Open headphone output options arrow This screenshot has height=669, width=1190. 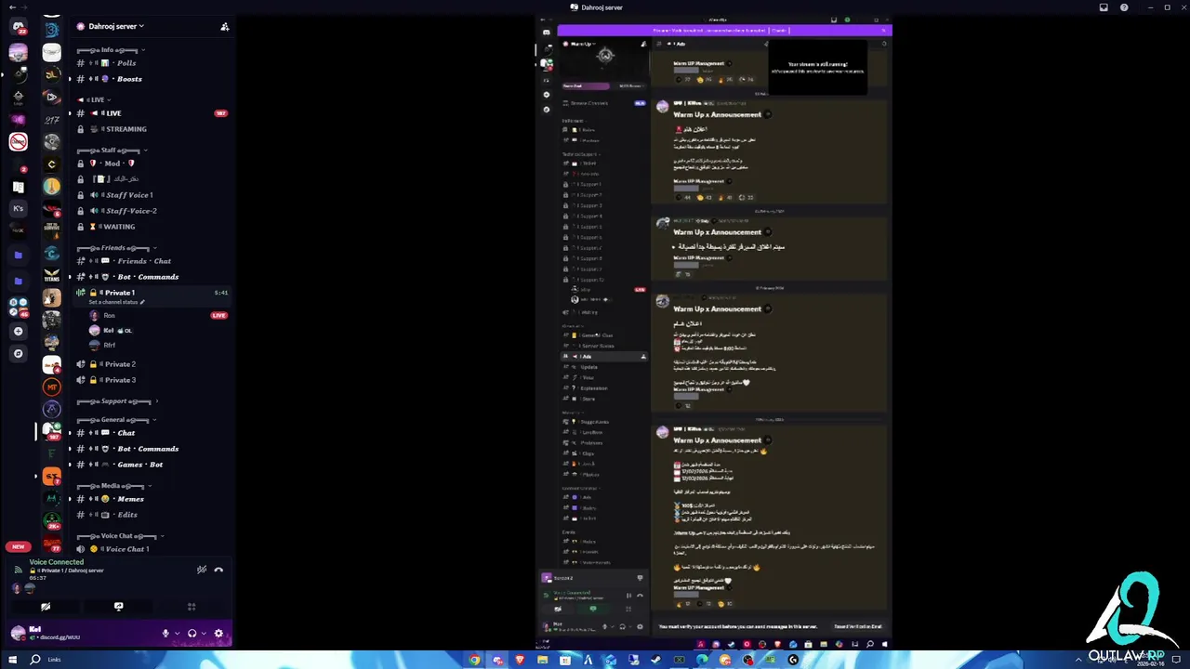tap(204, 634)
